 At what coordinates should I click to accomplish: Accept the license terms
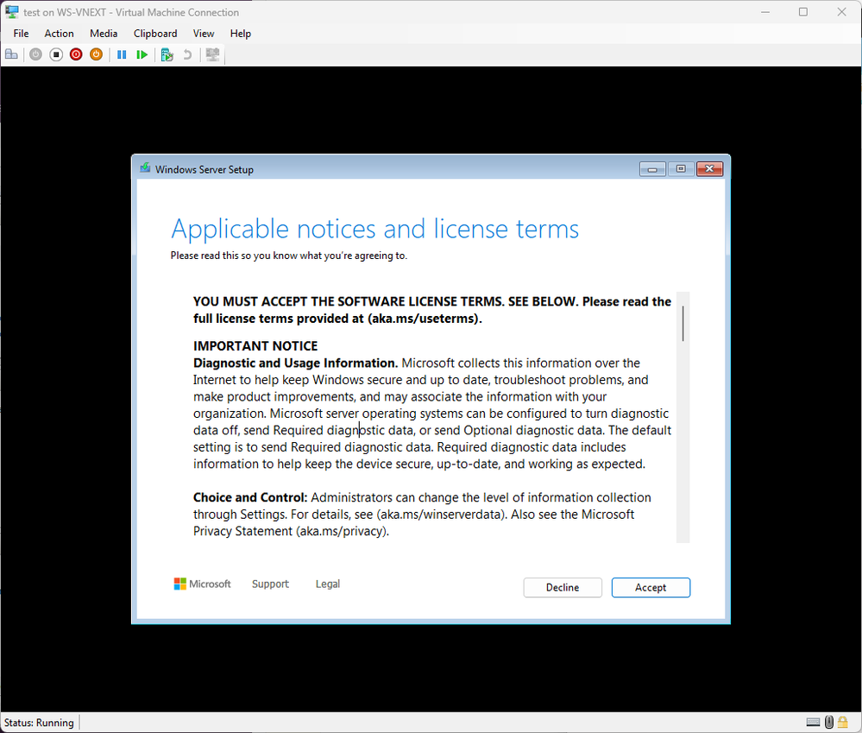[651, 587]
